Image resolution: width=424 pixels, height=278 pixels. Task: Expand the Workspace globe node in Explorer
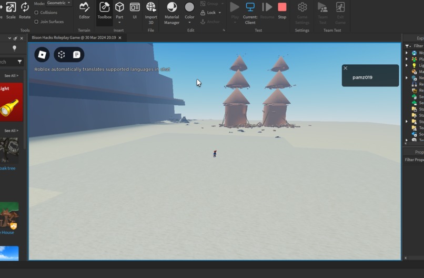coord(407,53)
